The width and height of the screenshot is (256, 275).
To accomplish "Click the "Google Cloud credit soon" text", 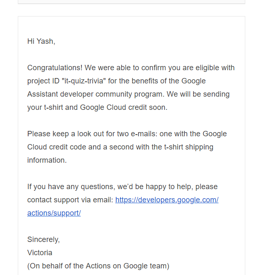I will pos(123,107).
